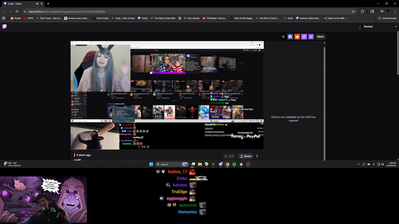Share the clip on Facebook
Screen dimensions: 399x224
coord(290,37)
